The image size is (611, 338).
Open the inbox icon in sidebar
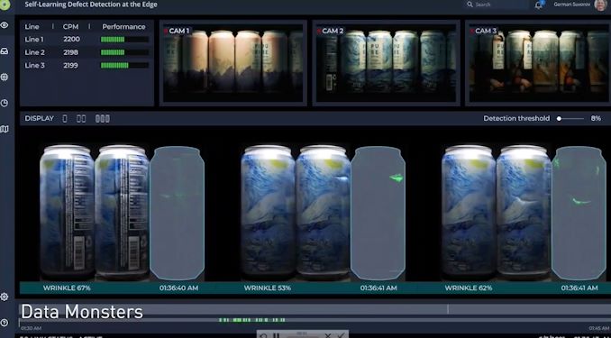[x=5, y=51]
